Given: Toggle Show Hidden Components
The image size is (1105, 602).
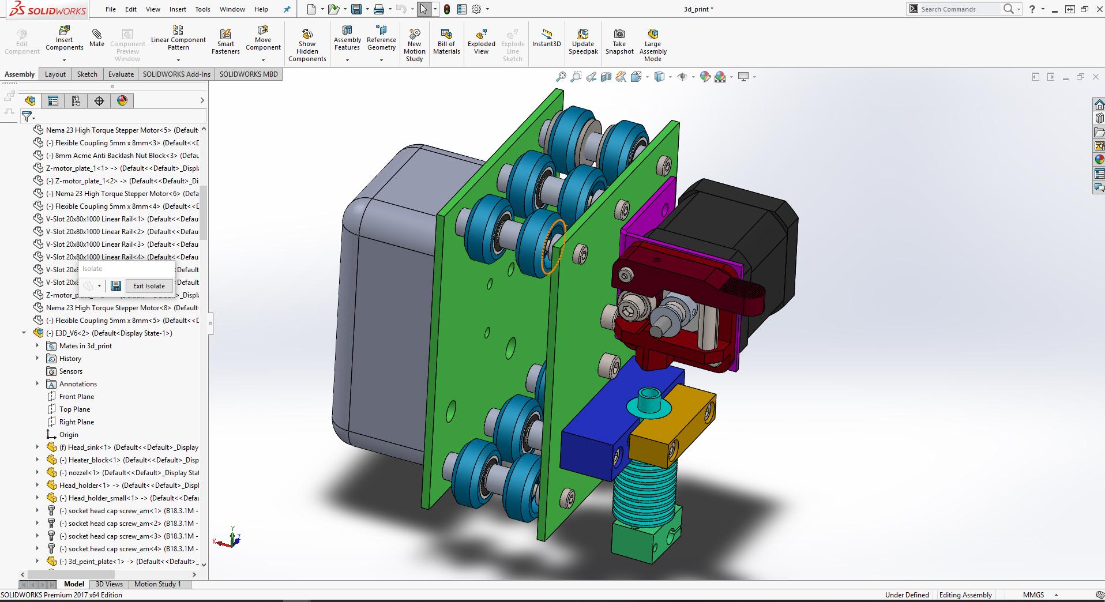Looking at the screenshot, I should click(307, 45).
